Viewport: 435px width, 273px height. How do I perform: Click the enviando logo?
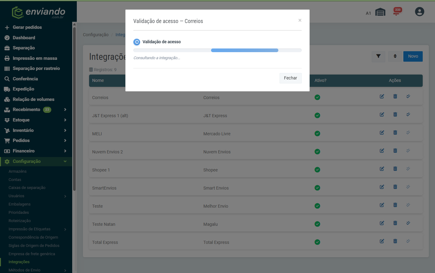point(38,13)
